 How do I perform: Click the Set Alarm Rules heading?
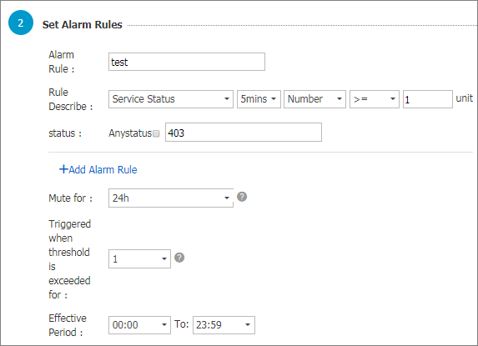pyautogui.click(x=83, y=25)
